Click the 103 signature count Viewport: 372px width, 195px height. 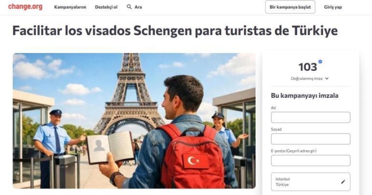[x=307, y=67]
